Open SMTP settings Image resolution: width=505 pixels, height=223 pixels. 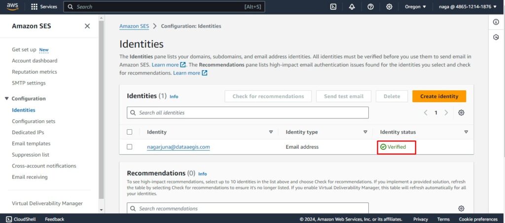29,83
